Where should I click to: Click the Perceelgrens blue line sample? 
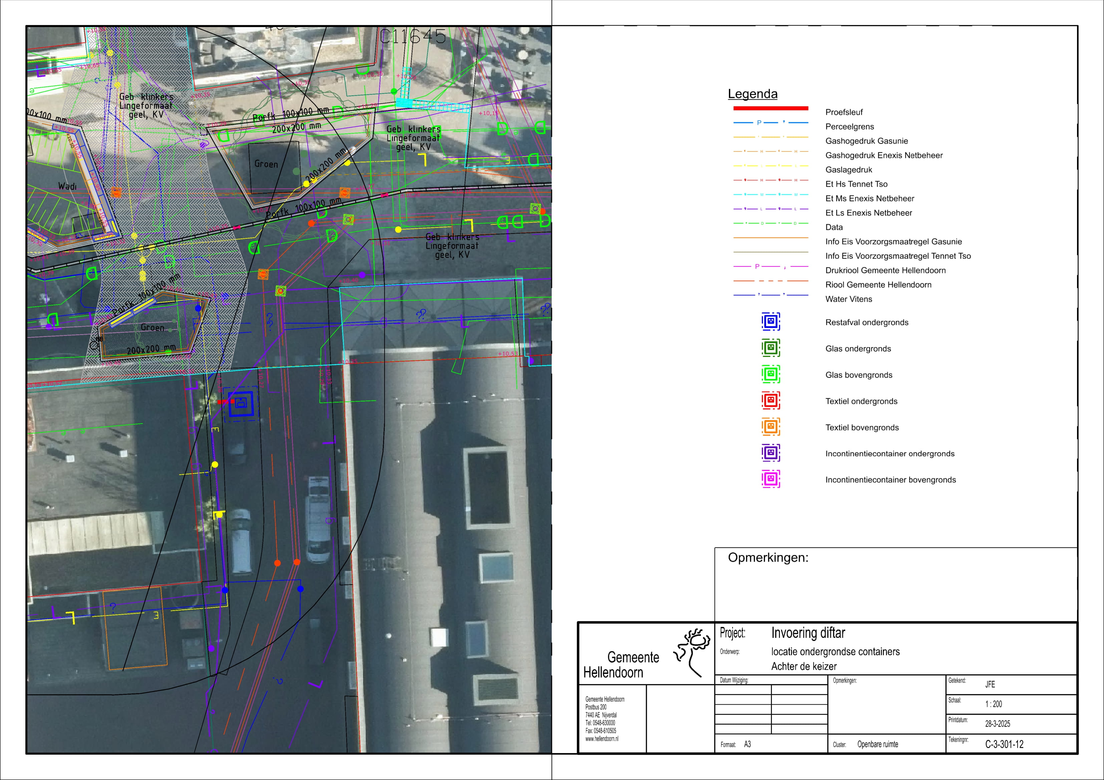[x=770, y=122]
